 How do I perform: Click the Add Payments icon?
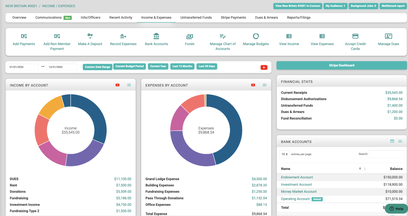pyautogui.click(x=24, y=36)
